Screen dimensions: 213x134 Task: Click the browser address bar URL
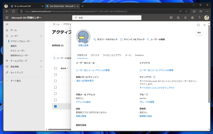(76, 11)
